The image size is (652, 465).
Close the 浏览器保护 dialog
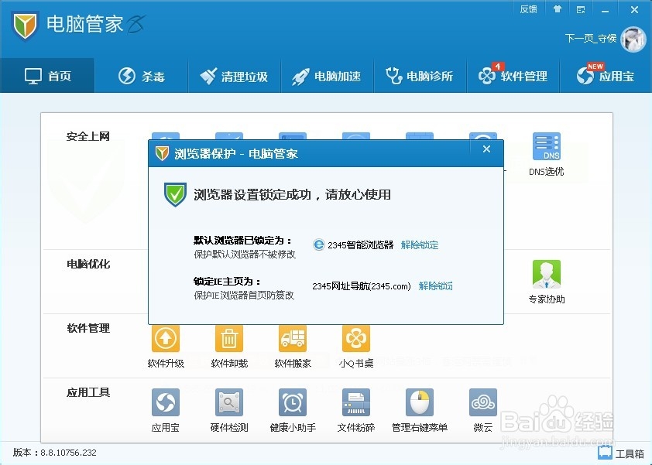click(486, 149)
